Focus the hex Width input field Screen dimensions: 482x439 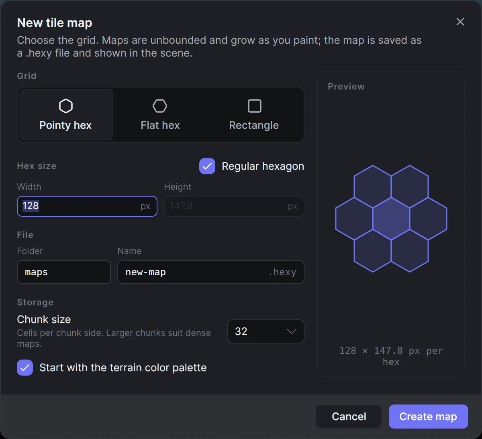point(87,206)
